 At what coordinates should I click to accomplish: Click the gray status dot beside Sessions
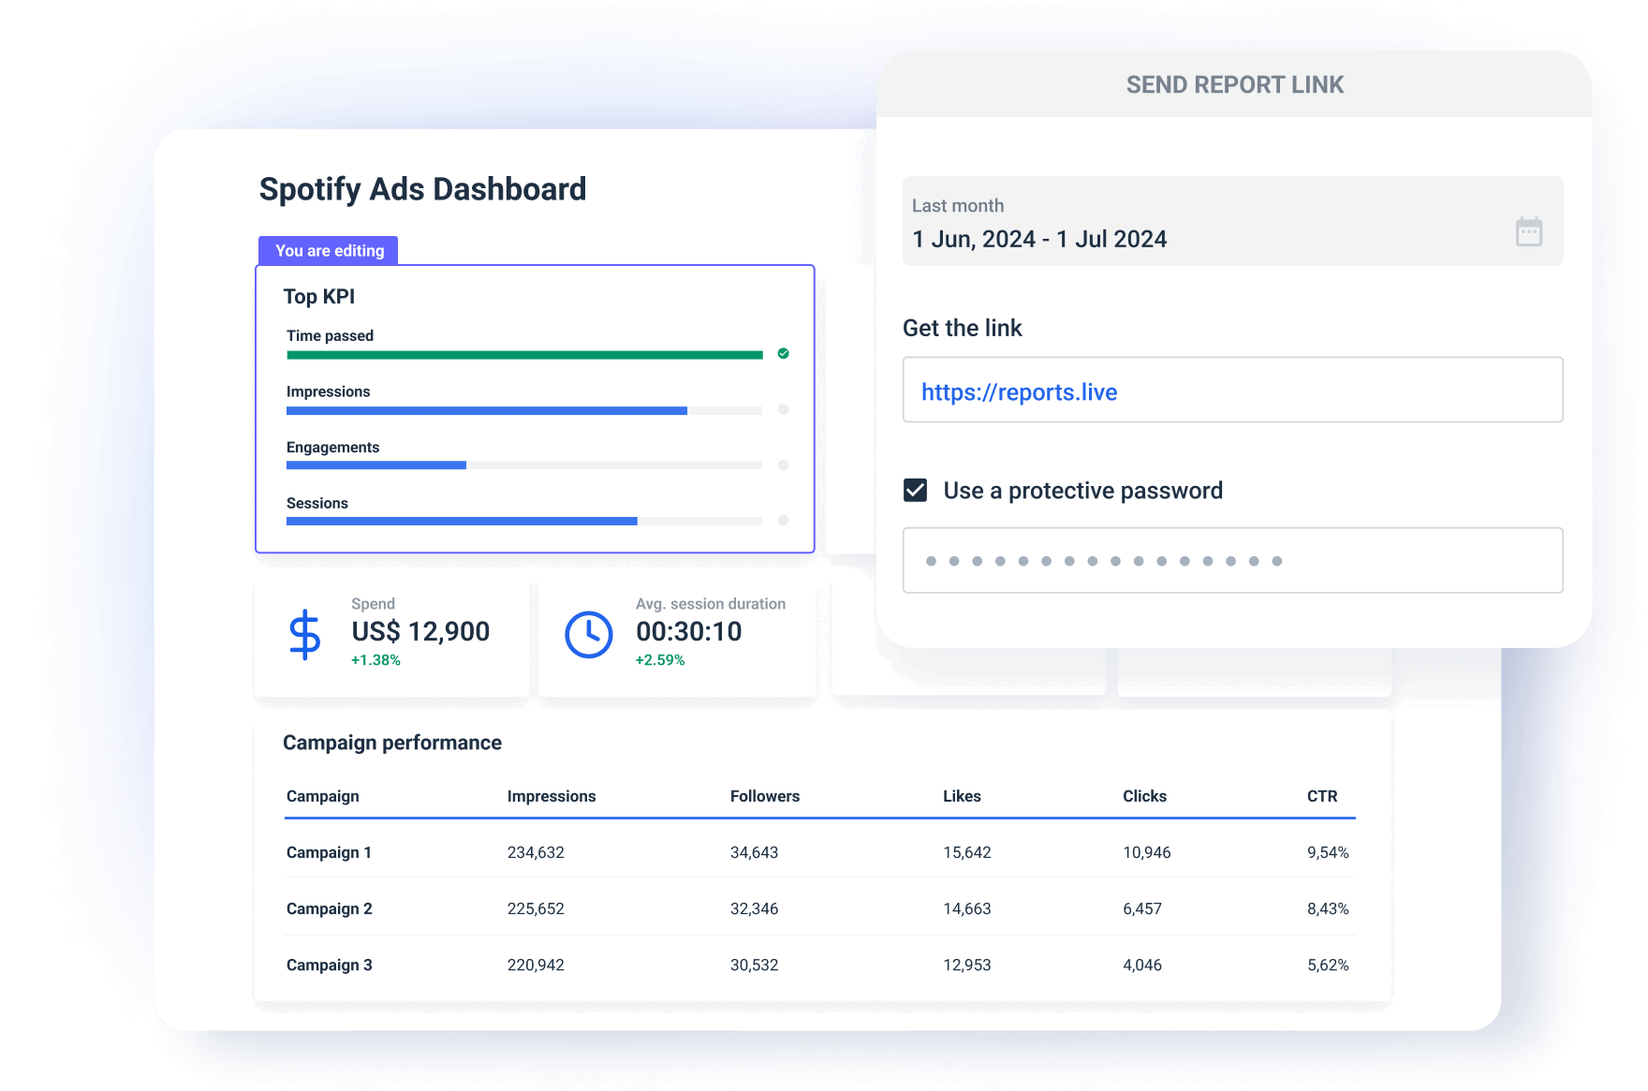coord(784,521)
